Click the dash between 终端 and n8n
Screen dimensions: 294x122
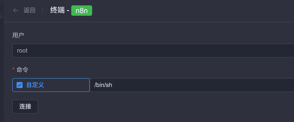click(x=68, y=11)
